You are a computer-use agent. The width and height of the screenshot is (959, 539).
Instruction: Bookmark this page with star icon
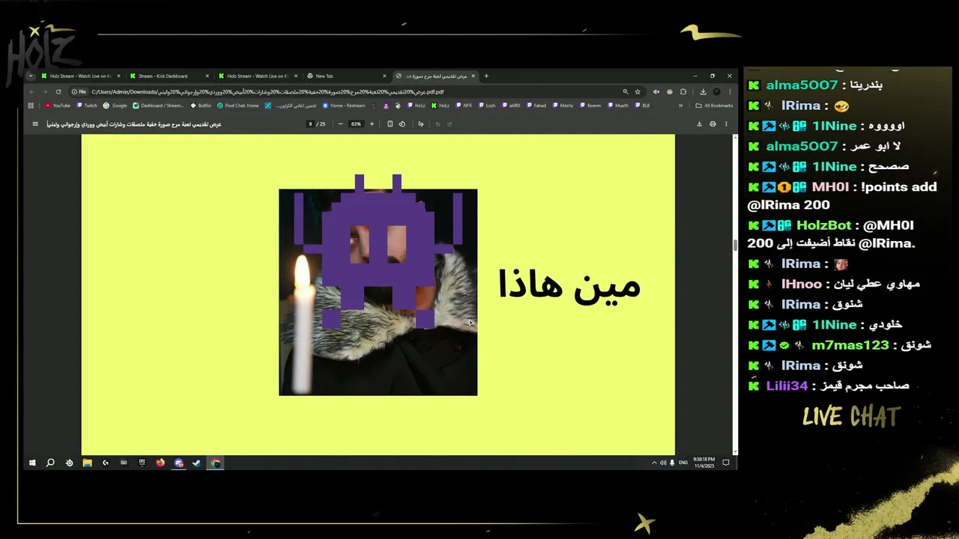(x=638, y=92)
